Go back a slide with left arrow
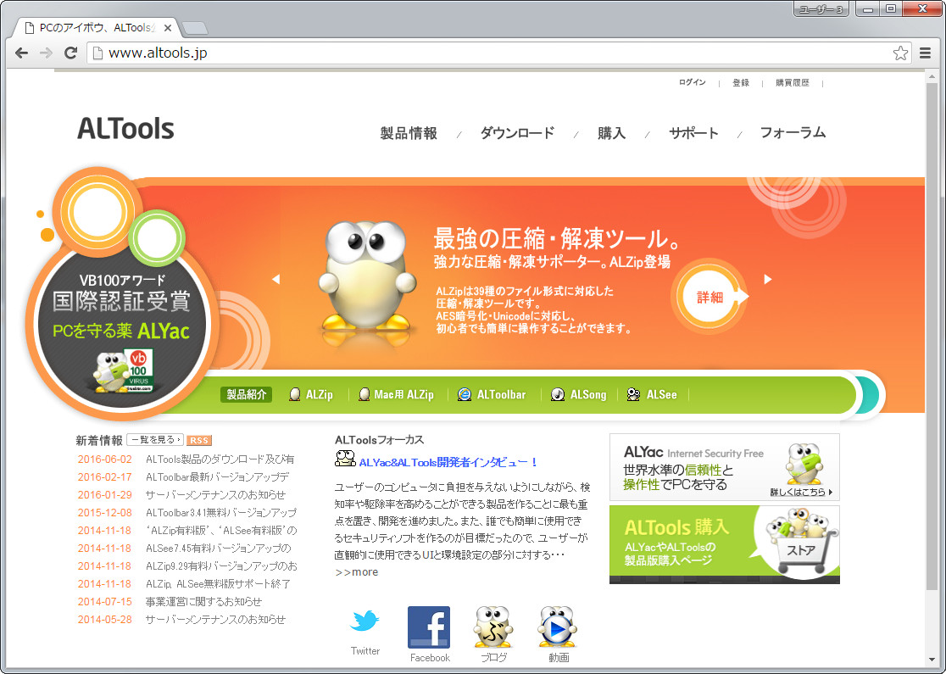 click(x=277, y=278)
